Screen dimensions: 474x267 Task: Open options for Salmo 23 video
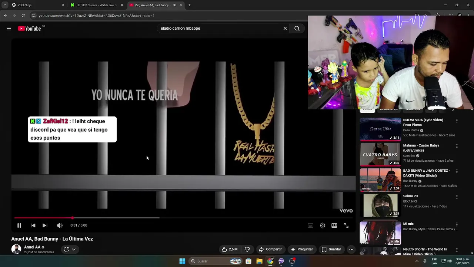tap(457, 197)
